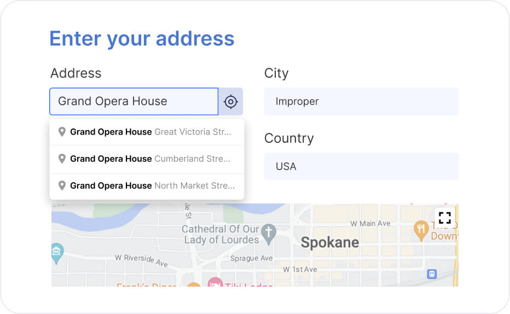Click the Spokane city label on map
The width and height of the screenshot is (510, 314).
point(330,242)
